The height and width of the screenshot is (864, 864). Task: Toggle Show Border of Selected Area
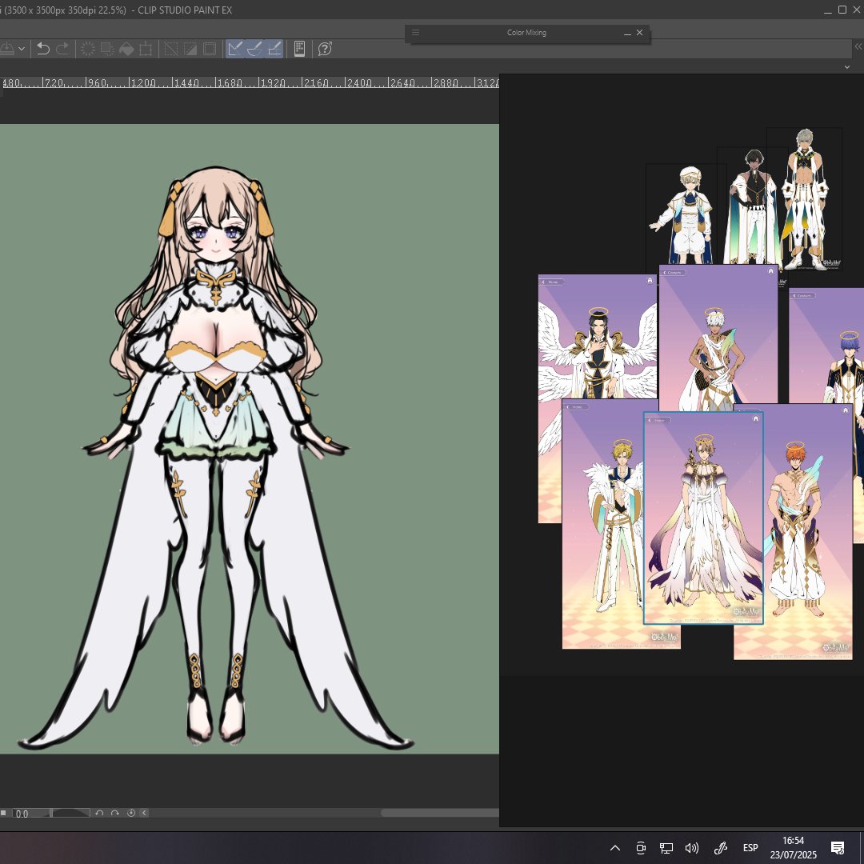tap(210, 49)
